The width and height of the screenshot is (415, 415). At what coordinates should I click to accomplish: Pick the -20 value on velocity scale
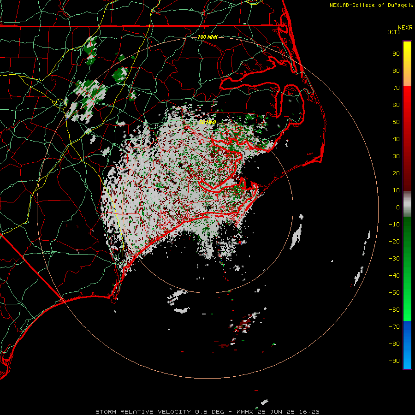pos(394,241)
